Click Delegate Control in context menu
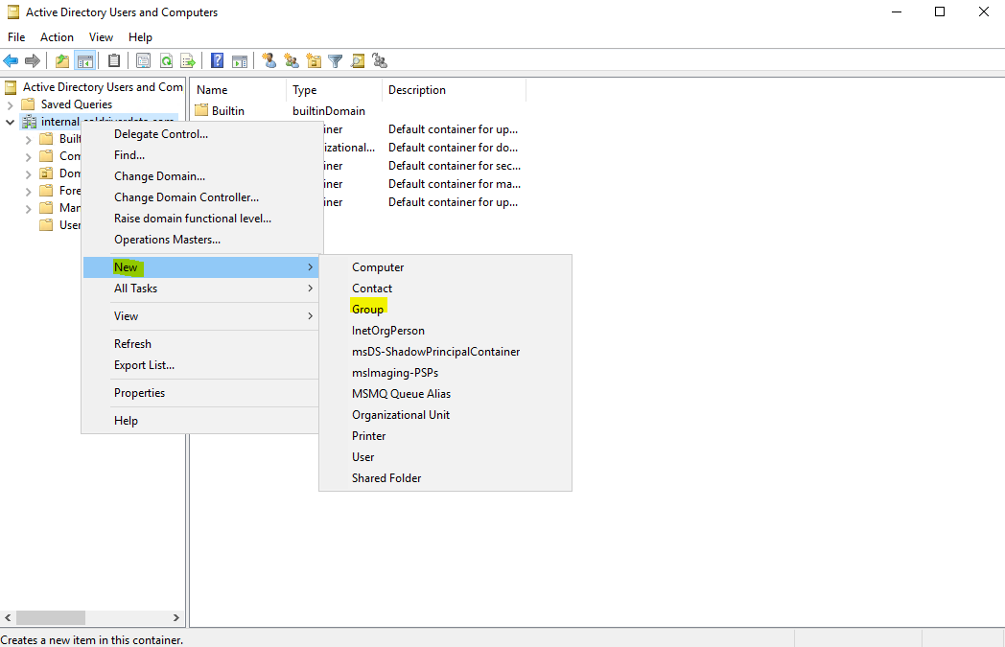Viewport: 1005px width, 647px height. [x=160, y=134]
